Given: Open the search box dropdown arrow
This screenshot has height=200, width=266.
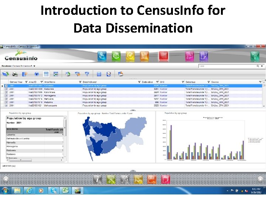Looking at the screenshot, I should [x=262, y=66].
